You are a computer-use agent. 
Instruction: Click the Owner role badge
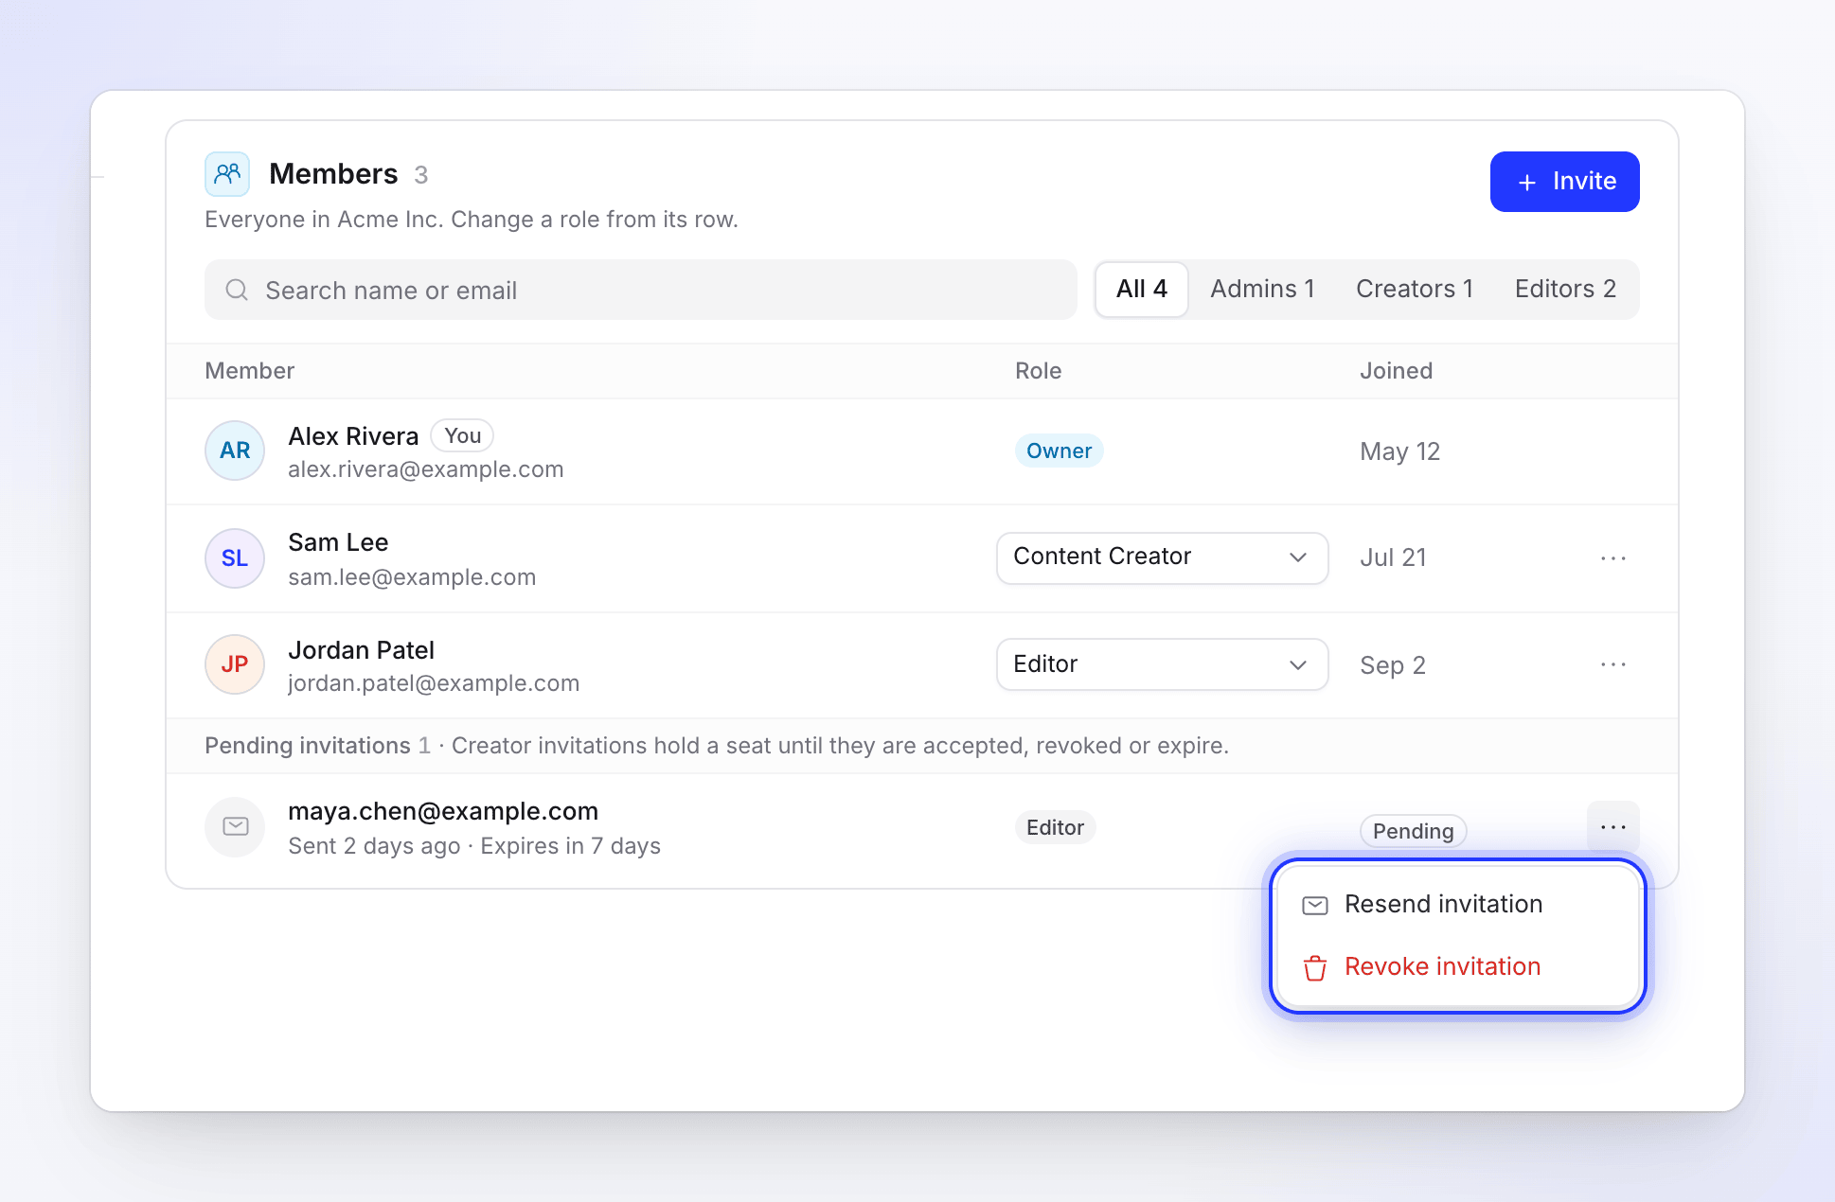pyautogui.click(x=1059, y=451)
